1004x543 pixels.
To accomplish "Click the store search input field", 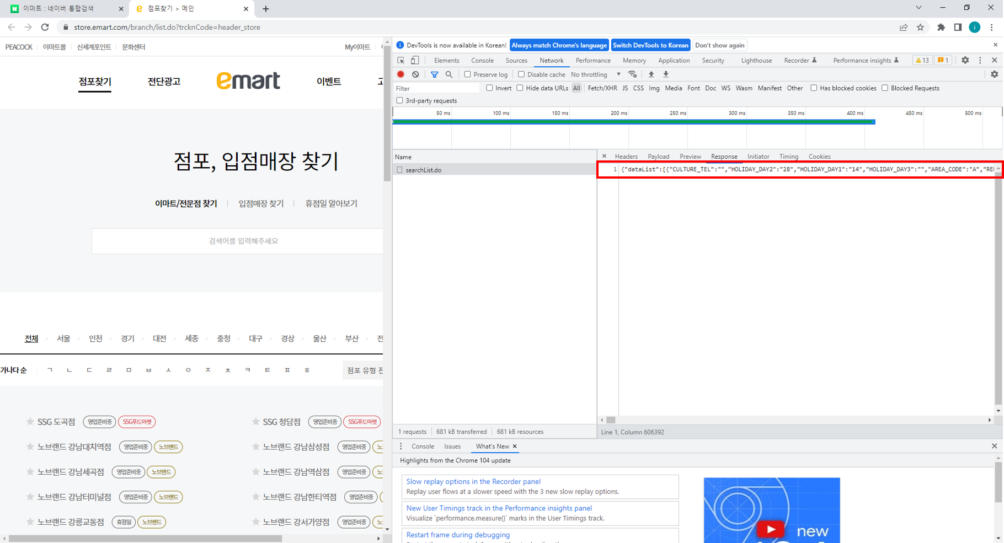I will coord(238,241).
